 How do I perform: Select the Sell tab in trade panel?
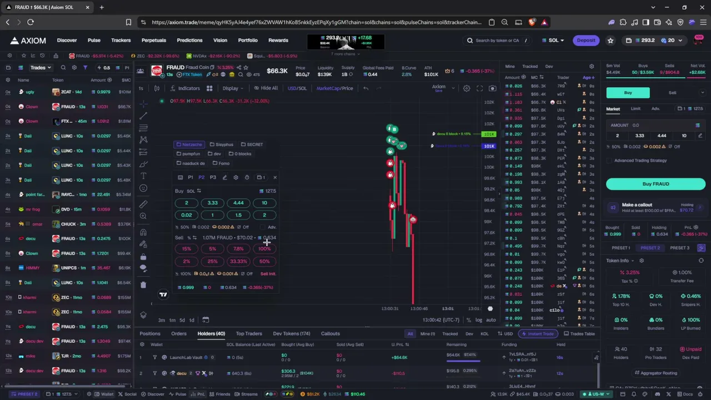click(672, 93)
